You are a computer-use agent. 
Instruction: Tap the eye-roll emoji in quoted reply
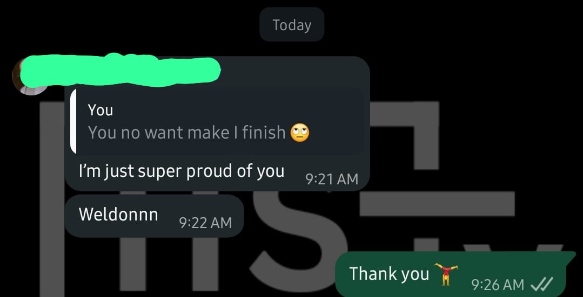click(x=300, y=133)
